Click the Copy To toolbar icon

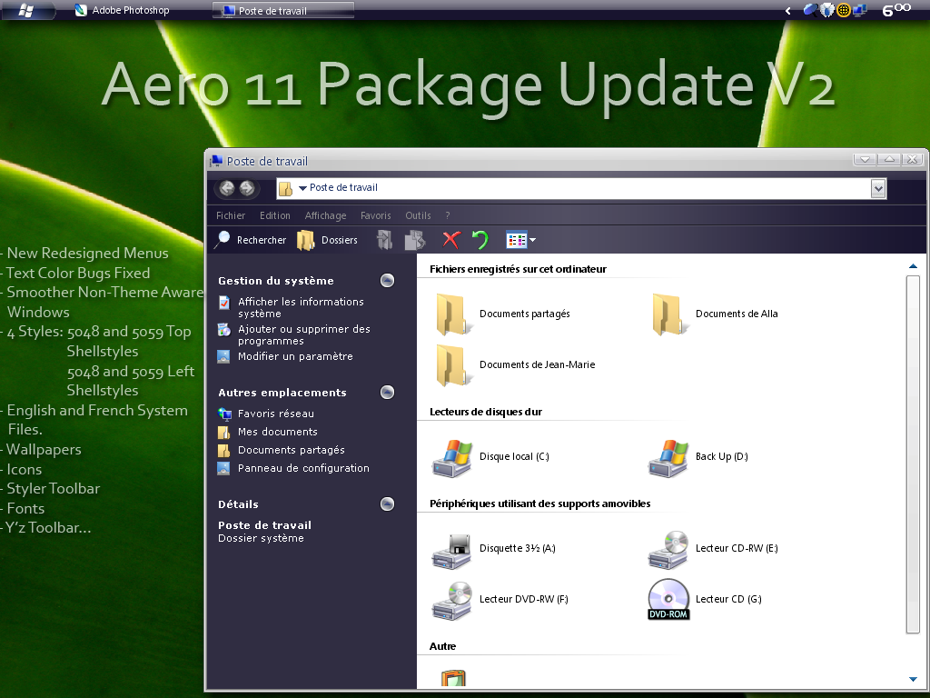click(x=415, y=240)
